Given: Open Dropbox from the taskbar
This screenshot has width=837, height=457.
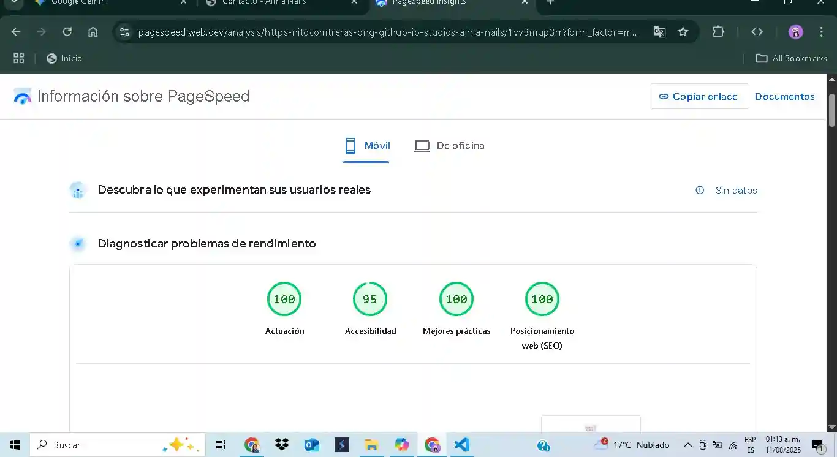Looking at the screenshot, I should coord(282,445).
